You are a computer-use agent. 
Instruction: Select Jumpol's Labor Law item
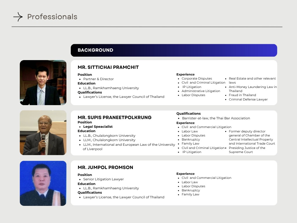[190, 182]
